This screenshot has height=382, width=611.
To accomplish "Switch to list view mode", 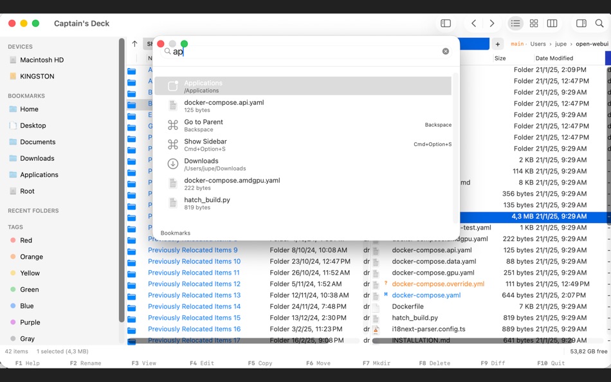I will (x=515, y=23).
